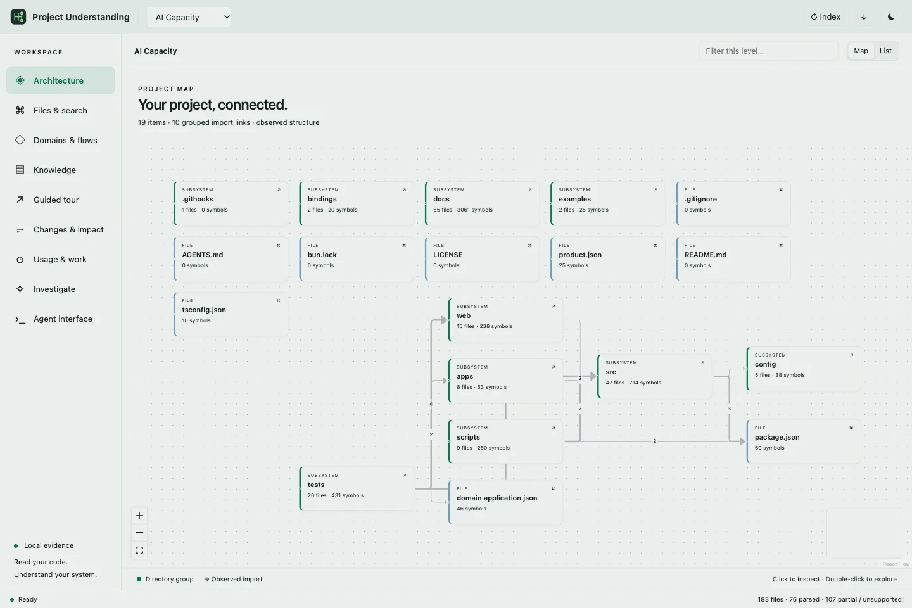The image size is (912, 608).
Task: Switch to the List view tab
Action: click(x=885, y=51)
